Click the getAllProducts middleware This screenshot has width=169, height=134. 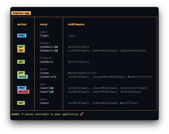click(78, 62)
